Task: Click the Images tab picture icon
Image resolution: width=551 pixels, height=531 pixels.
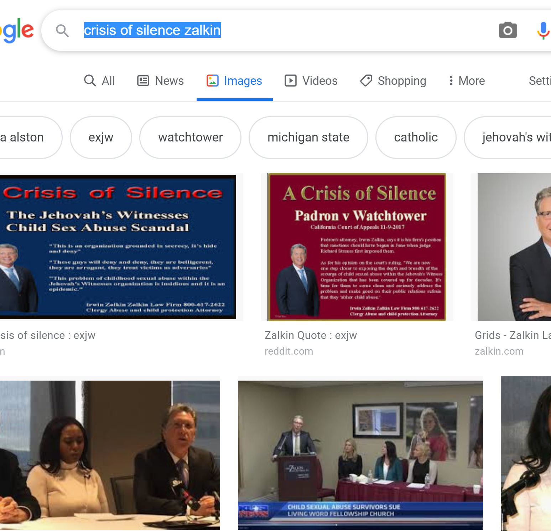Action: pos(212,81)
